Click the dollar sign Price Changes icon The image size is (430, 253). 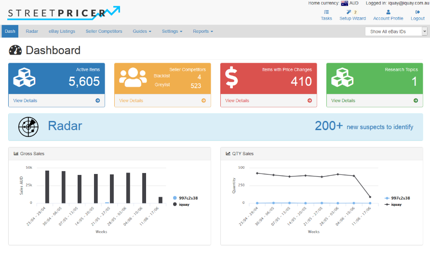coord(231,77)
